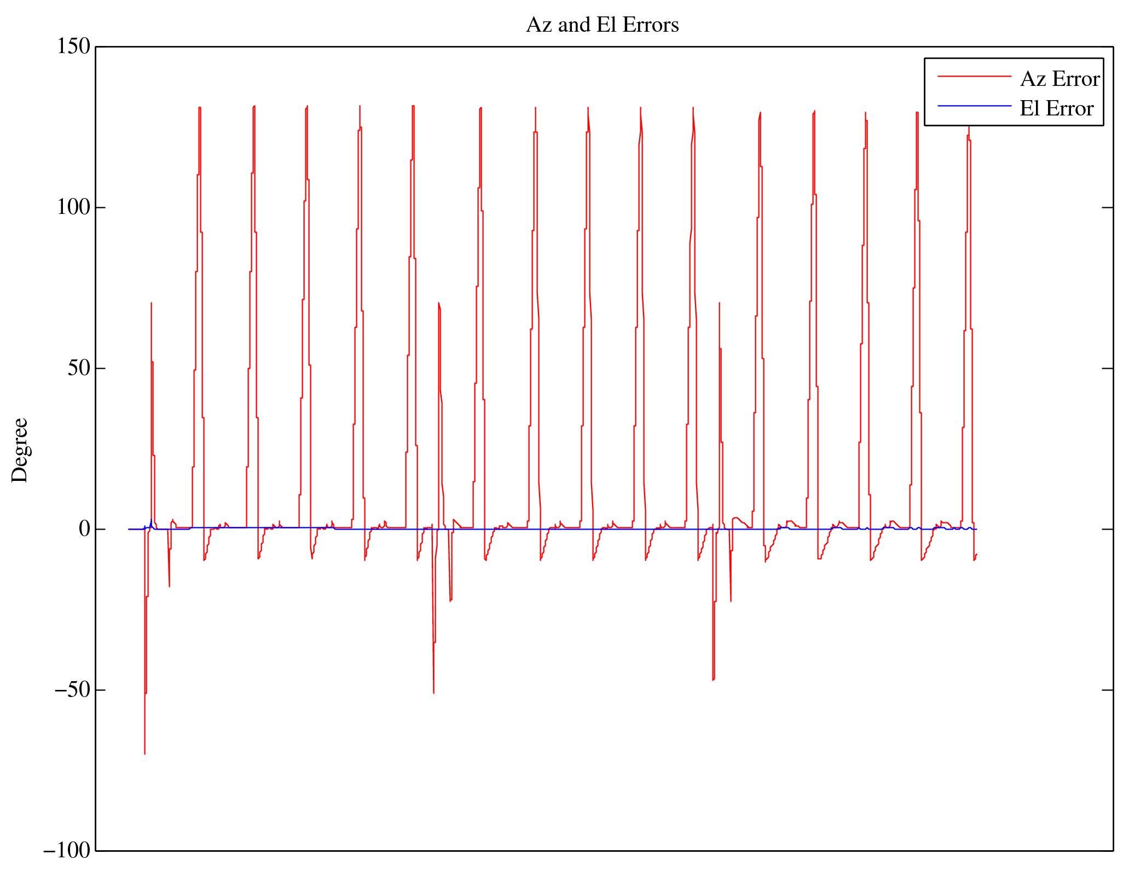The width and height of the screenshot is (1129, 871).
Task: Select the Az Error legend label
Action: 1059,79
